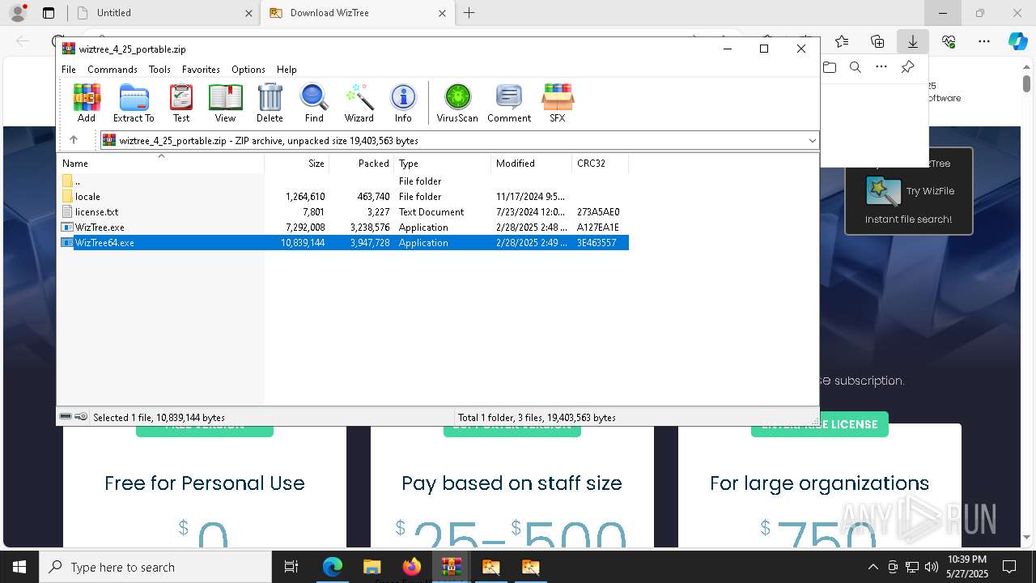Click the volume tray icon
The width and height of the screenshot is (1036, 583).
(x=932, y=567)
